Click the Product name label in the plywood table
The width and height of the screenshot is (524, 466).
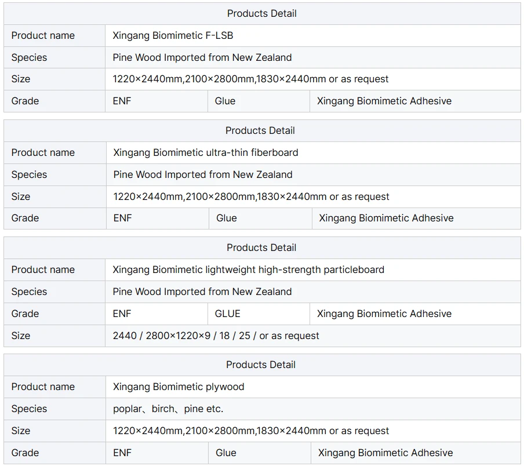pyautogui.click(x=55, y=387)
